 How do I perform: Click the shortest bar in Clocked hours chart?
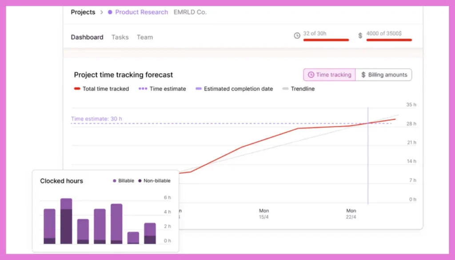coord(133,238)
